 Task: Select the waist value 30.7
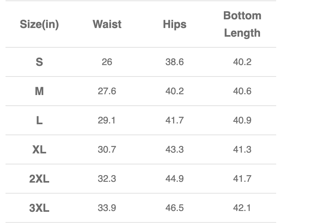pos(107,149)
